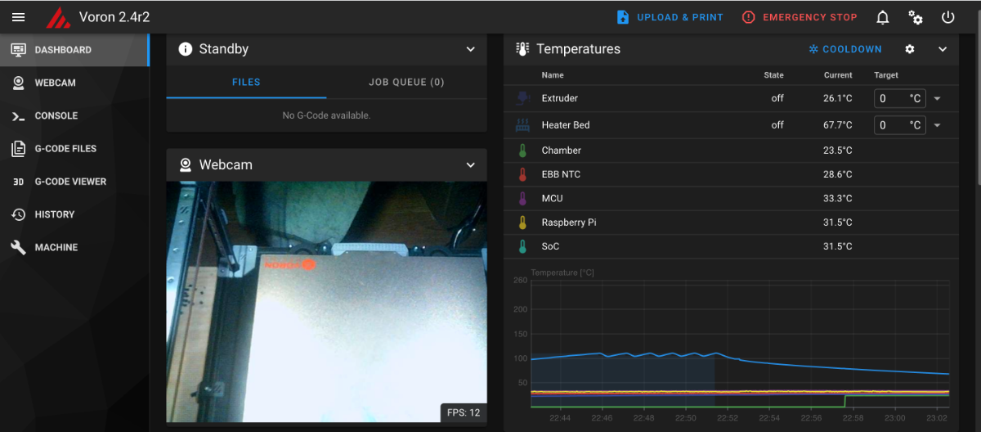Open the notifications bell
This screenshot has height=432, width=981.
tap(883, 17)
